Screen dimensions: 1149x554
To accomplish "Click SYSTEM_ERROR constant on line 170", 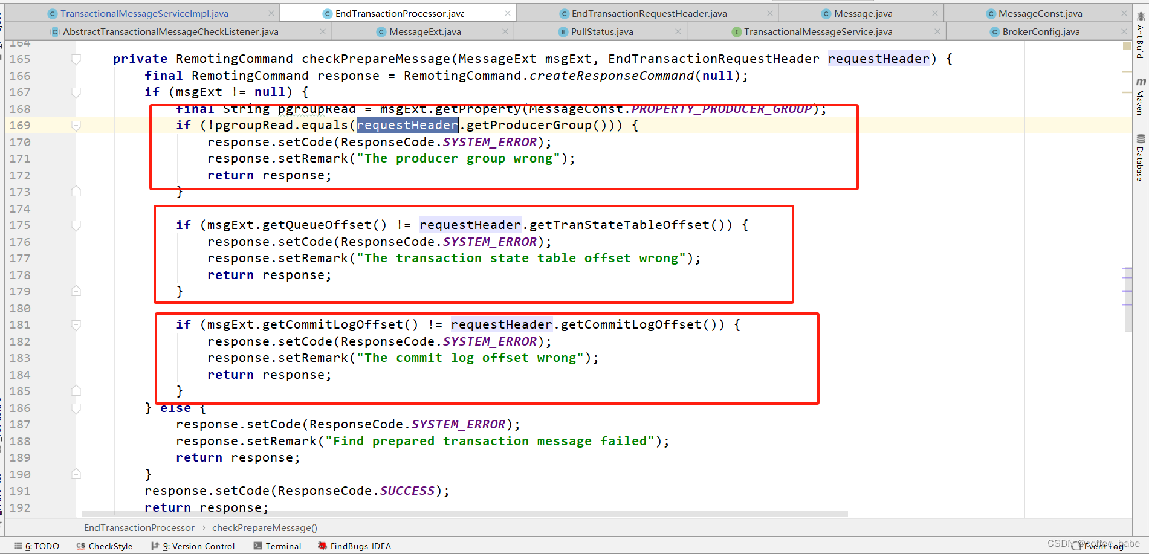I will [x=490, y=142].
